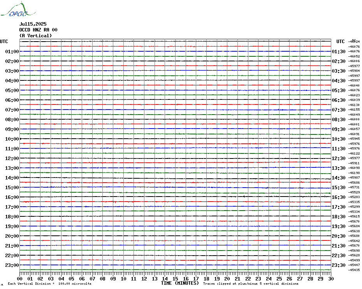This screenshot has height=289, width=362.
Task: Select the date text "Jul15,2025"
Action: pos(33,24)
